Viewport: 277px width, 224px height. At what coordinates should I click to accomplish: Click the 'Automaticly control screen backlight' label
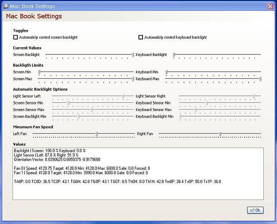click(x=48, y=37)
